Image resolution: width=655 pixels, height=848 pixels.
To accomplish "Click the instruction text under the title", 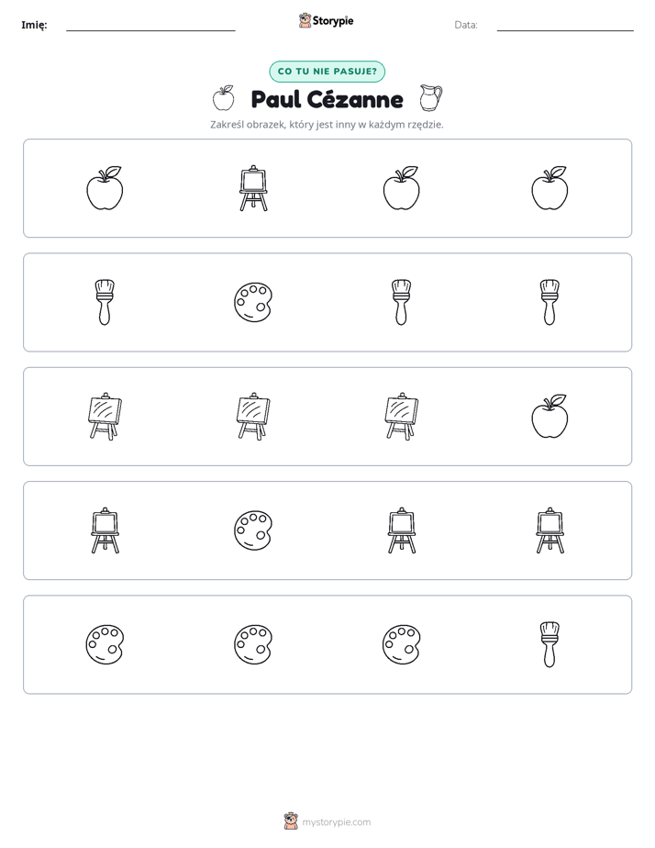I will click(327, 125).
